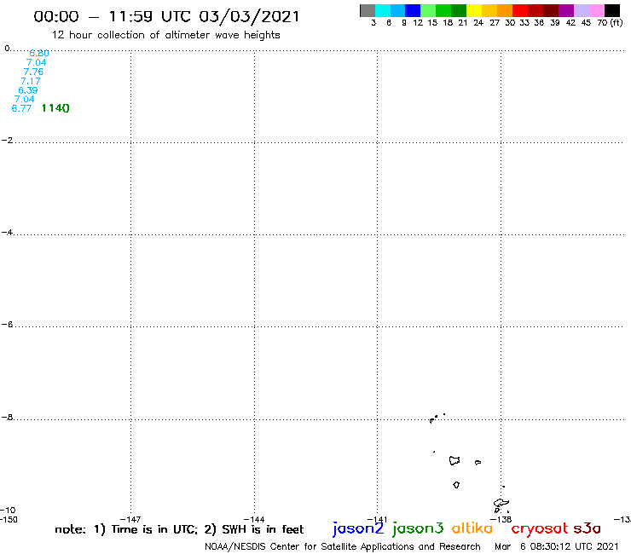Click the -2 latitude axis label
The height and width of the screenshot is (554, 631).
(x=7, y=140)
